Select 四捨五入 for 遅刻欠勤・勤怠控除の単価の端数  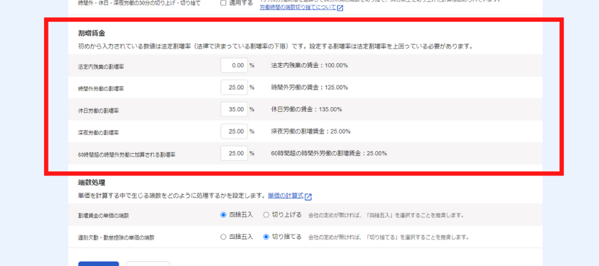tap(224, 237)
